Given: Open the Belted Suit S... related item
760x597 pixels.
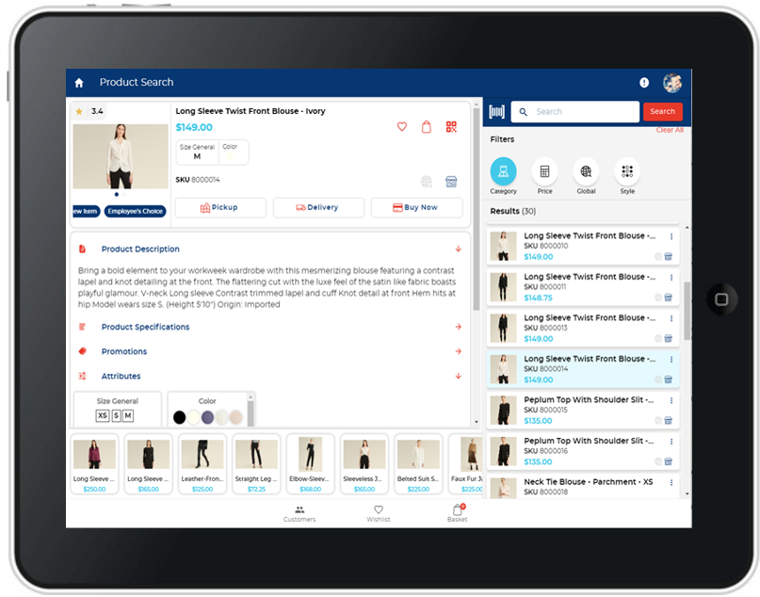Looking at the screenshot, I should coord(418,464).
